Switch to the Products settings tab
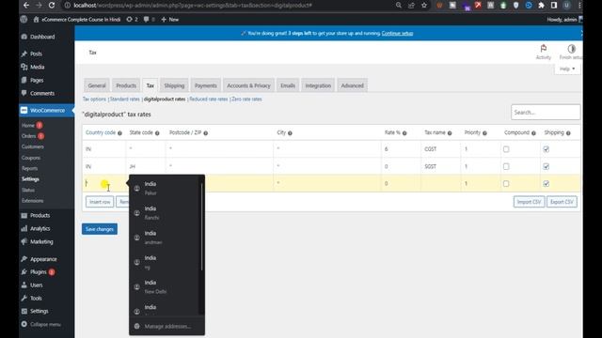Image resolution: width=602 pixels, height=338 pixels. coord(126,85)
